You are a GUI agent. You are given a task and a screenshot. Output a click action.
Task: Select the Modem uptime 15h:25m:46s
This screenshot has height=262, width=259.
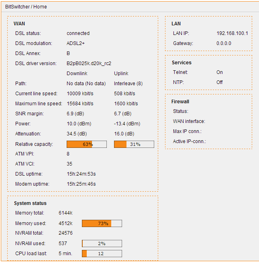pyautogui.click(x=82, y=184)
